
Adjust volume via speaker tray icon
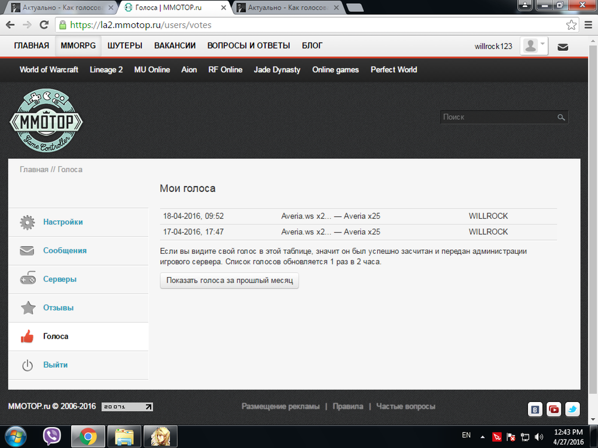point(538,437)
